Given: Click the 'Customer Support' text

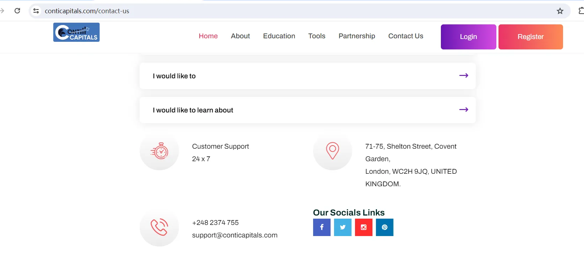Looking at the screenshot, I should (220, 146).
